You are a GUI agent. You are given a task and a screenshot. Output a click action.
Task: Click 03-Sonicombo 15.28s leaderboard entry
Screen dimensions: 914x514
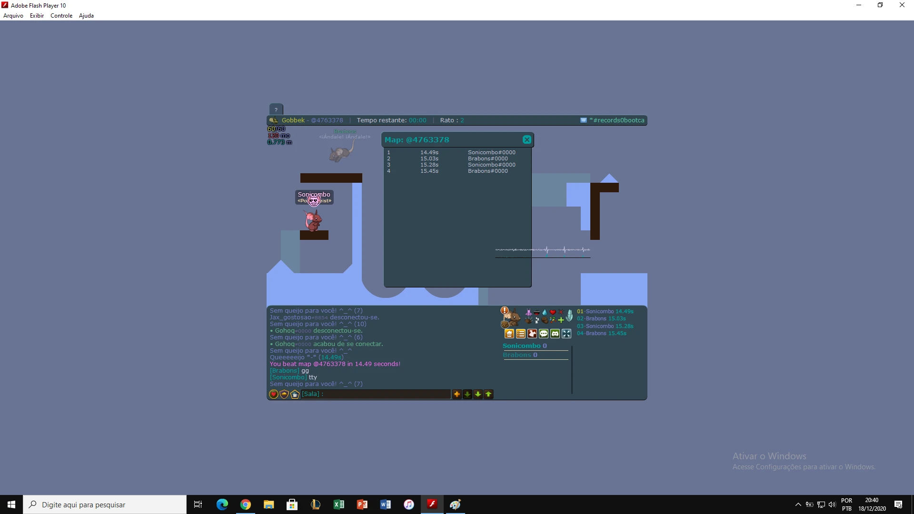[605, 326]
